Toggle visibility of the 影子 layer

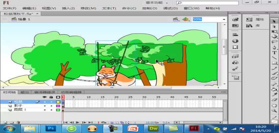tap(45, 106)
